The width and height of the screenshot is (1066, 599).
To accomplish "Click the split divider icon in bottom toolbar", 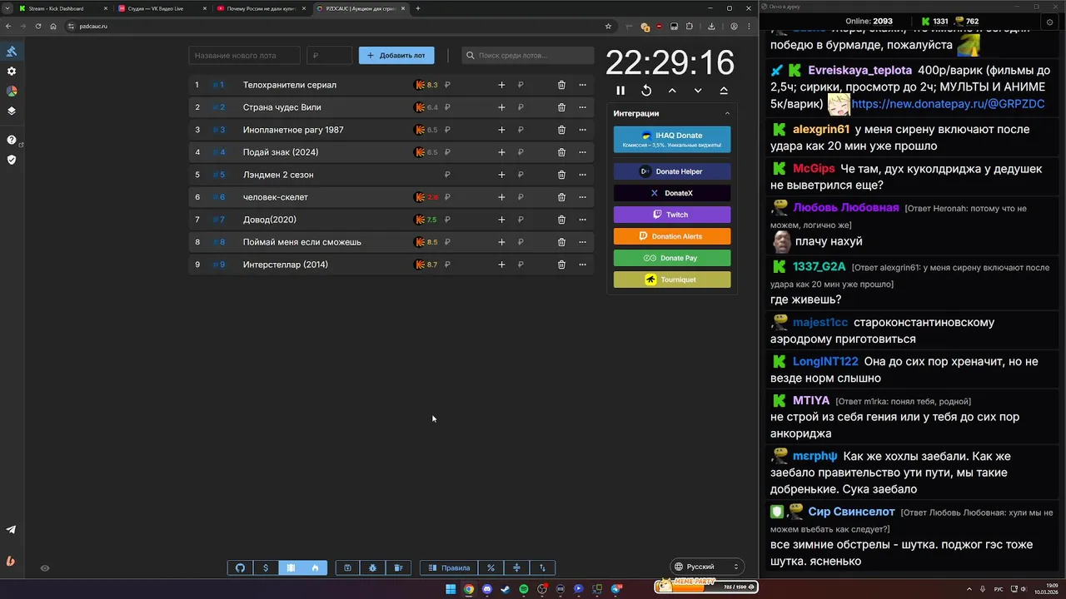I will click(x=516, y=568).
